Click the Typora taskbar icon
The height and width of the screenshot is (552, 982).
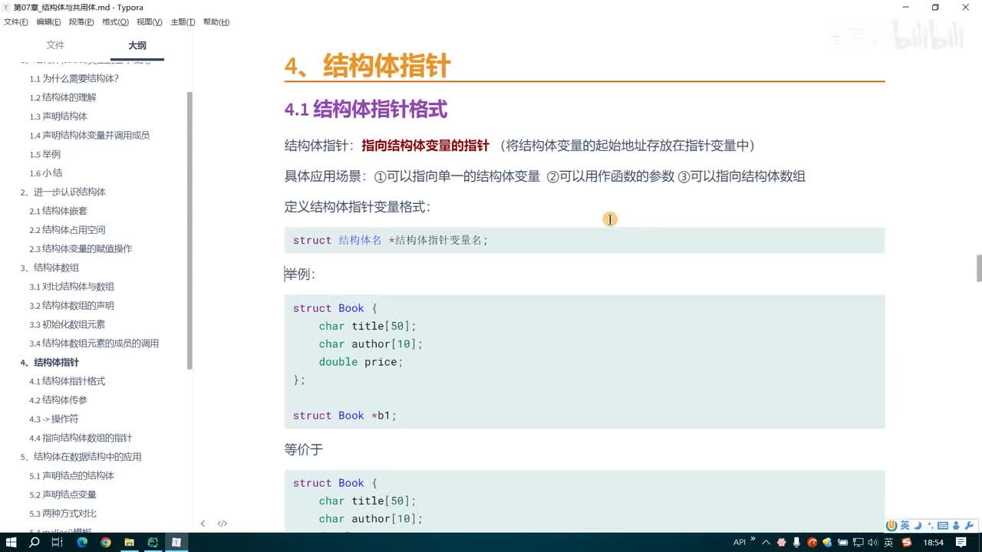(x=176, y=542)
